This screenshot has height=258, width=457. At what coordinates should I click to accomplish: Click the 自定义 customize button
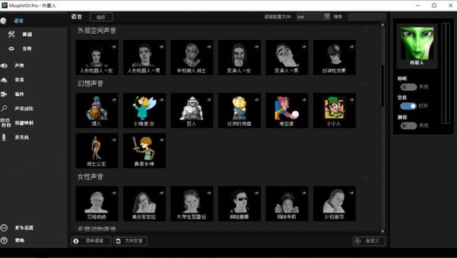tap(369, 241)
